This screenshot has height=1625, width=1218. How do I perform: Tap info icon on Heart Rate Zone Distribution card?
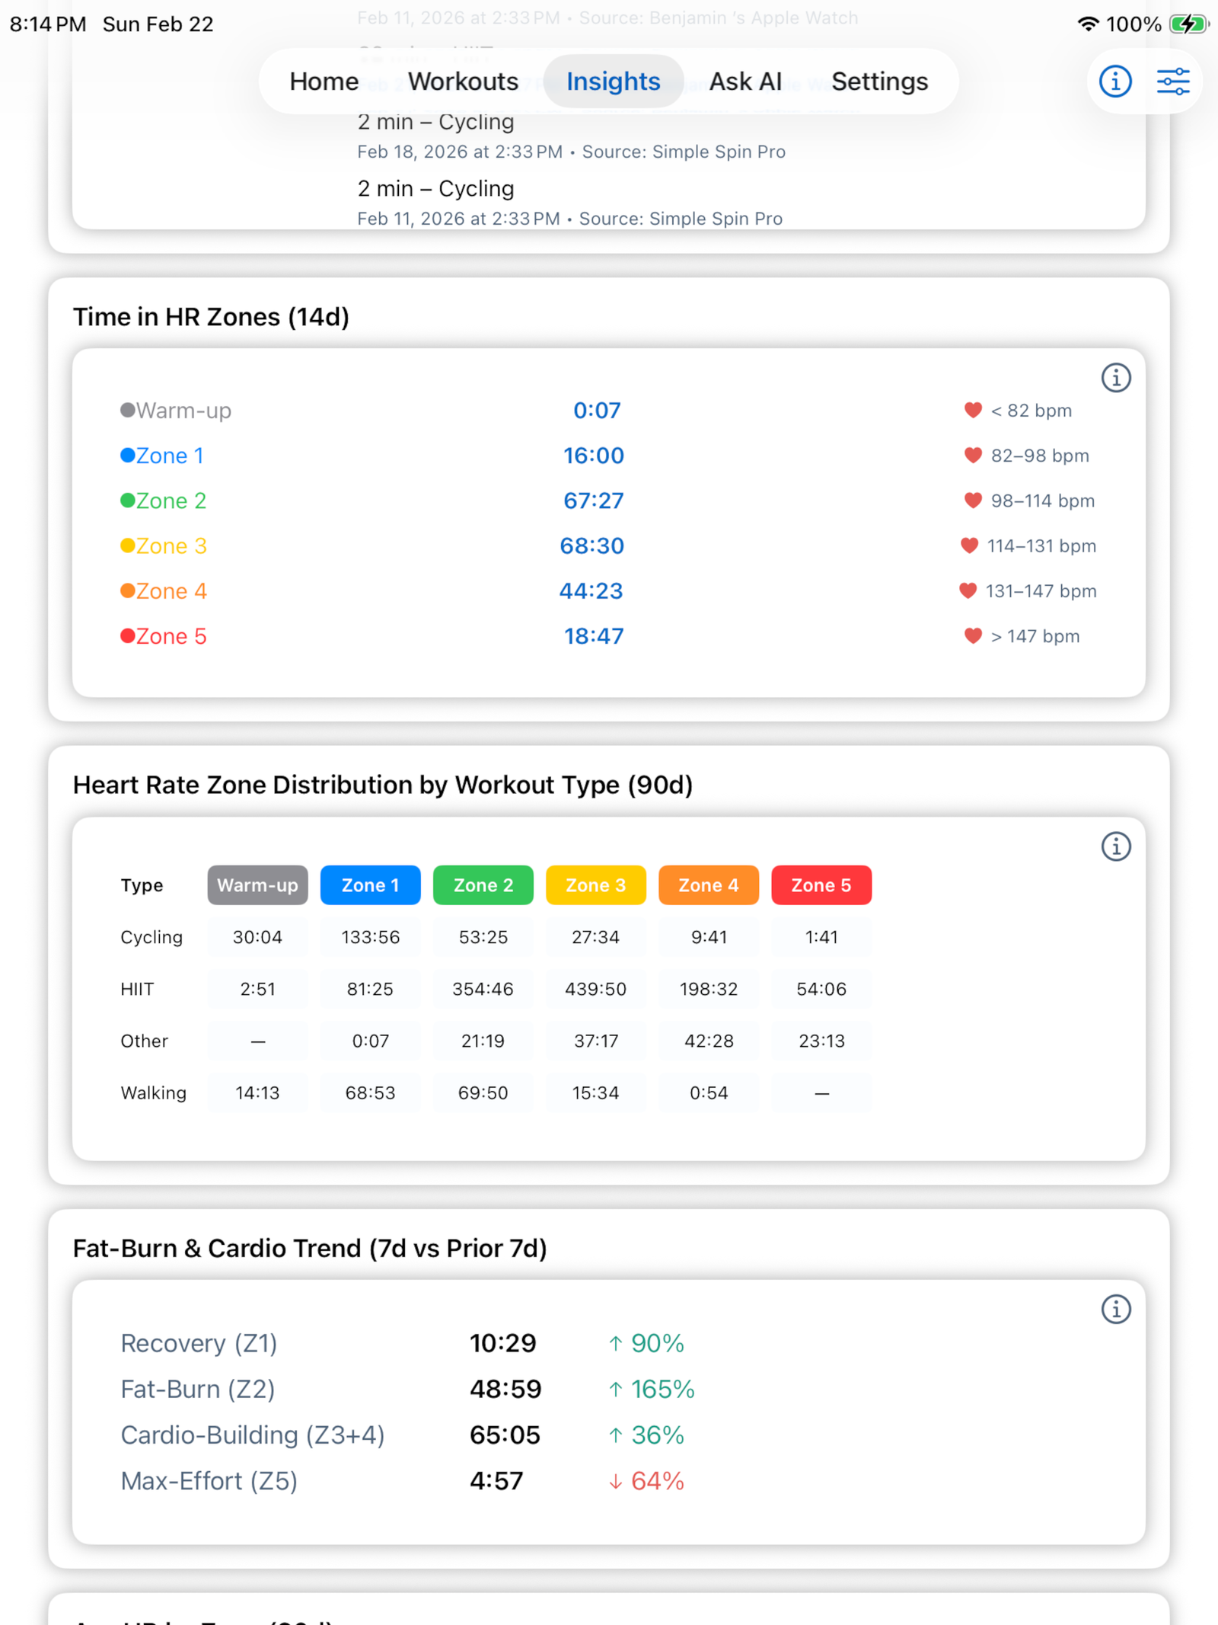coord(1116,846)
